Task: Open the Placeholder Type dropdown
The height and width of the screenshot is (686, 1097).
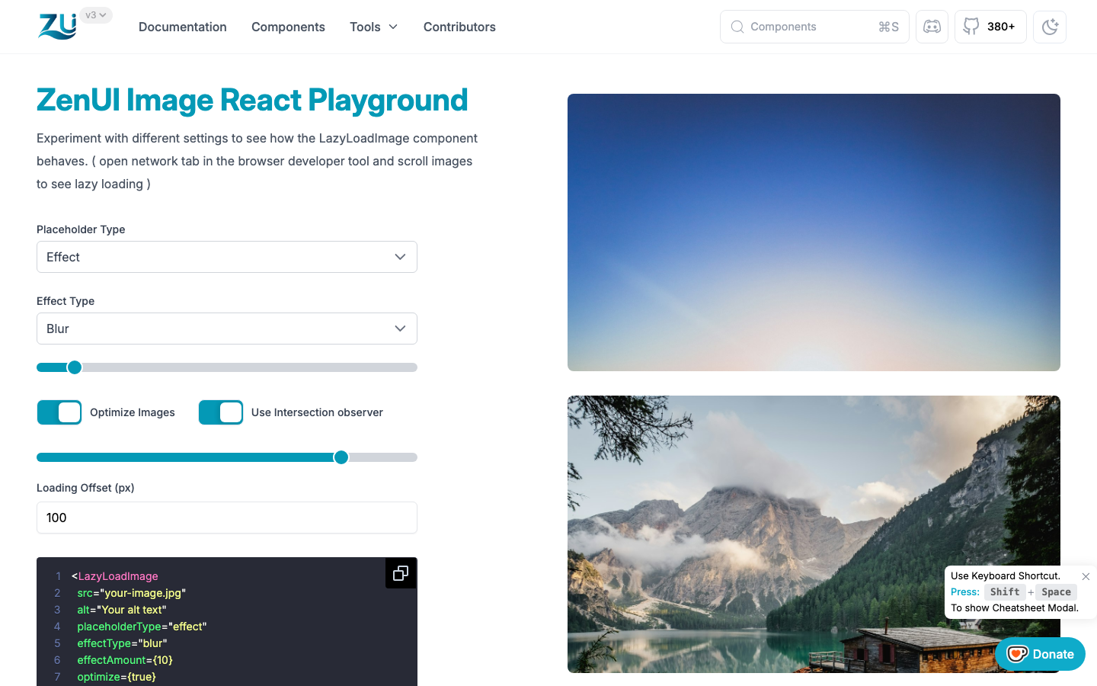Action: pyautogui.click(x=227, y=257)
